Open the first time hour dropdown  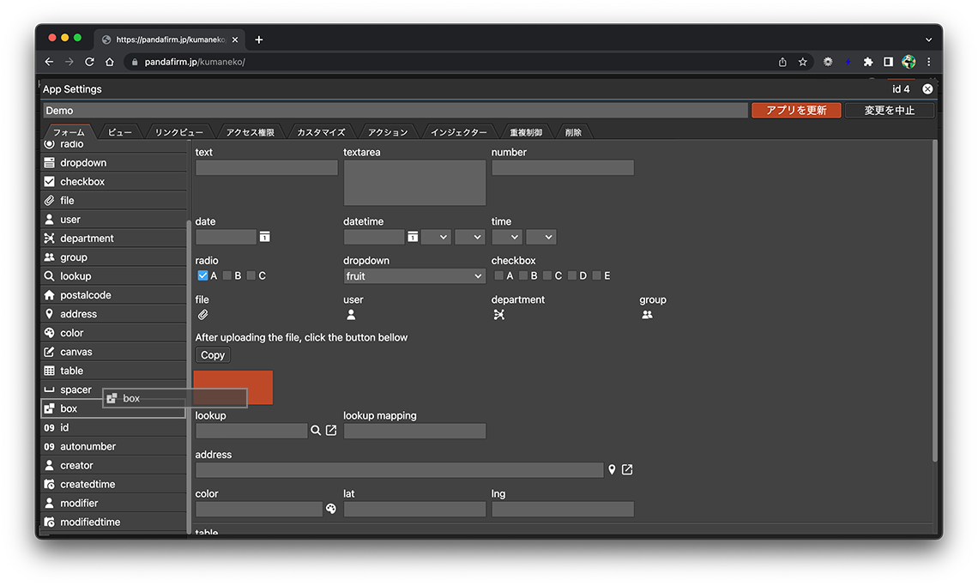click(x=506, y=237)
